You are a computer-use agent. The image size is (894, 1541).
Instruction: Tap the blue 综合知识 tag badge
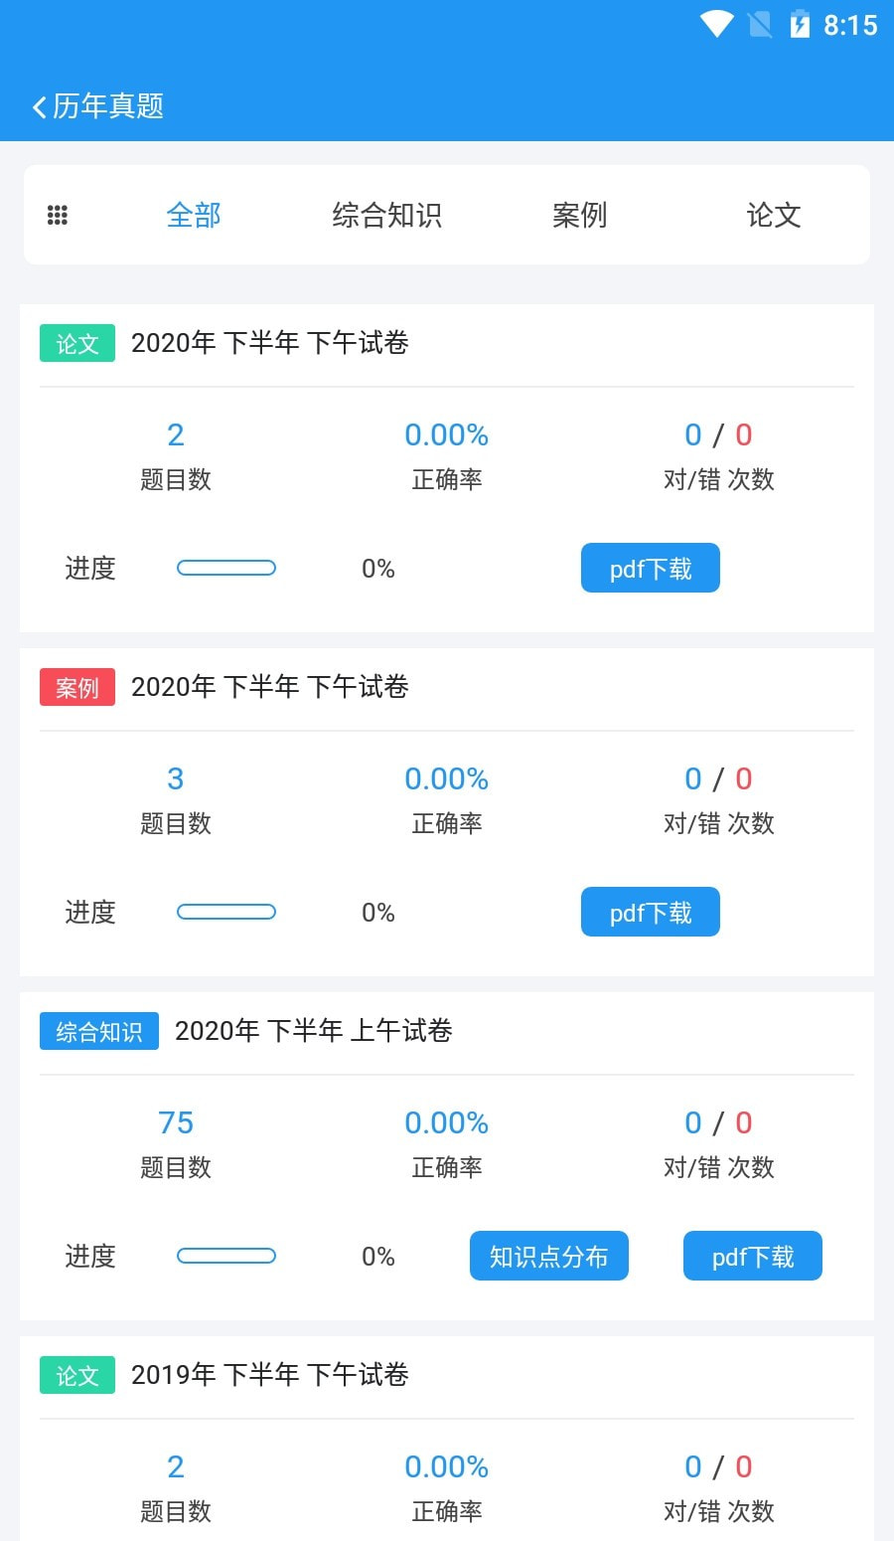99,1032
